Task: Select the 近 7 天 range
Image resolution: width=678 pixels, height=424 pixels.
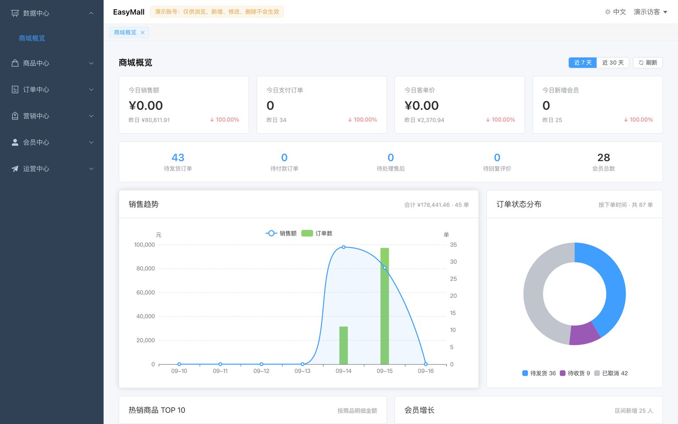Action: click(583, 63)
